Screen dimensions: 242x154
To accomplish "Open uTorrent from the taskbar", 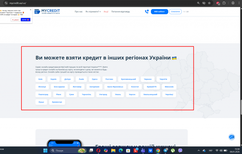I will 173,151.
